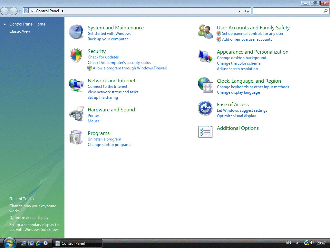Click Back up your computer
This screenshot has height=248, width=330.
pos(108,39)
